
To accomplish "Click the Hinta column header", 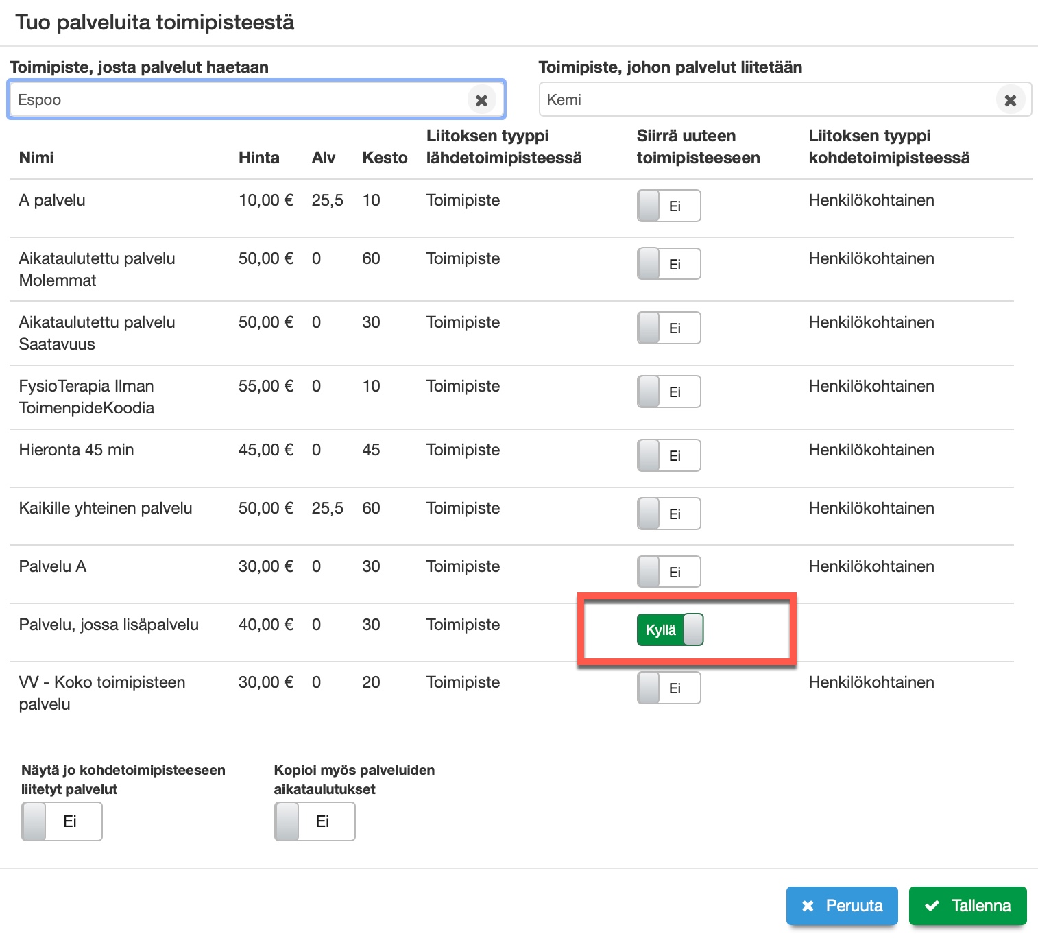I will 258,158.
